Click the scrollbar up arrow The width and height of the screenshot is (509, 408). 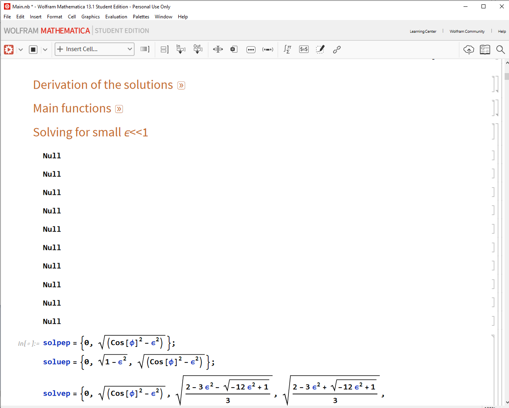507,63
